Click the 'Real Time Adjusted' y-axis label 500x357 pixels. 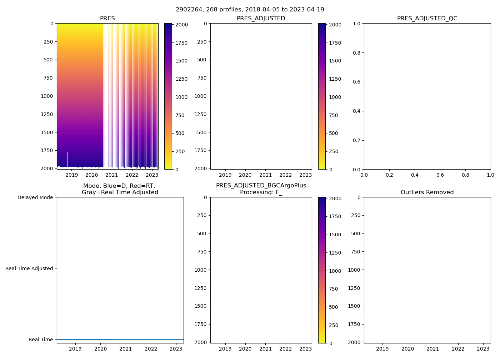[x=29, y=268]
